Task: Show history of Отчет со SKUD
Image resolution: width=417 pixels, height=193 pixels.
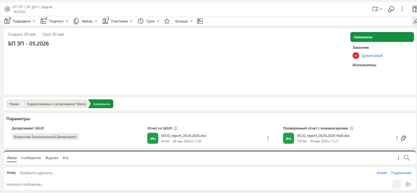Action: (176, 128)
